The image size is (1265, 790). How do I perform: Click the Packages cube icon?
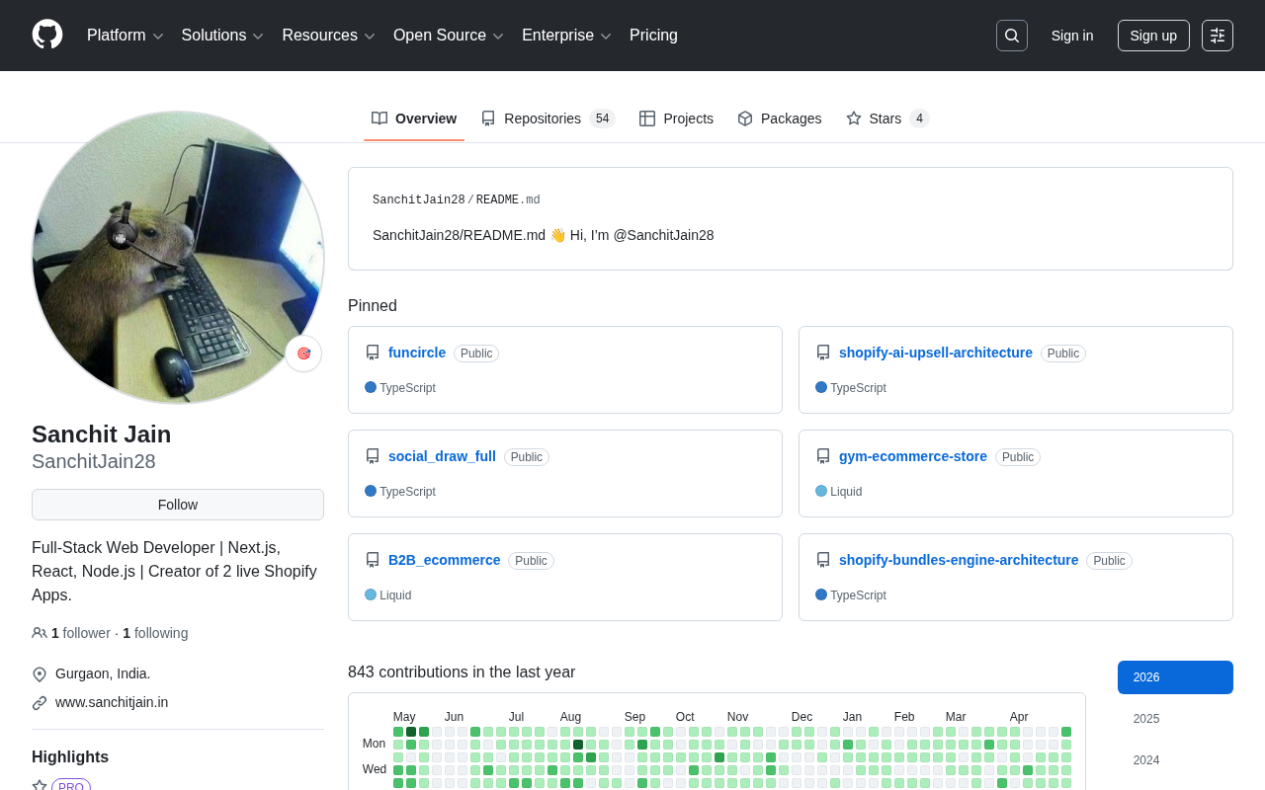point(745,118)
